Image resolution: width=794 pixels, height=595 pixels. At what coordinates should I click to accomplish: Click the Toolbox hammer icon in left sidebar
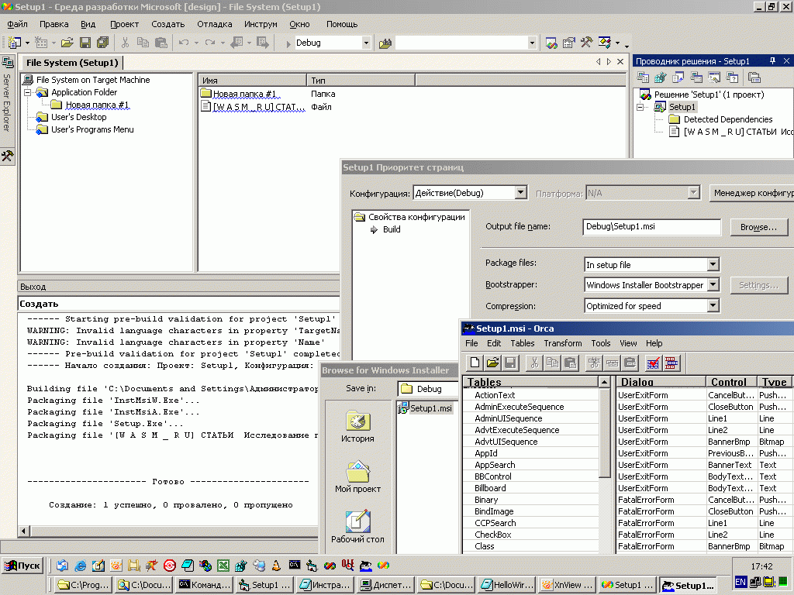7,156
